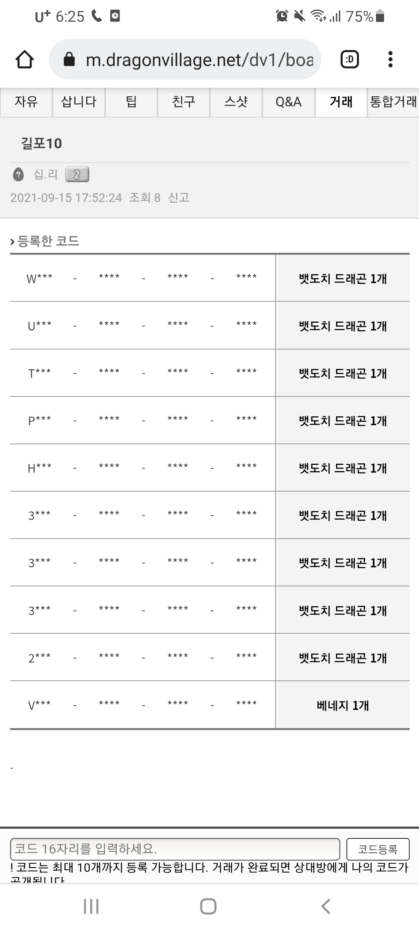419x932 pixels.
Task: Click the 코드등록 button
Action: (x=377, y=849)
